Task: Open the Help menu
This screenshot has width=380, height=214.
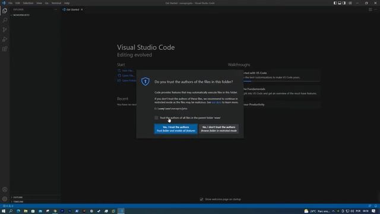Action: (x=67, y=3)
